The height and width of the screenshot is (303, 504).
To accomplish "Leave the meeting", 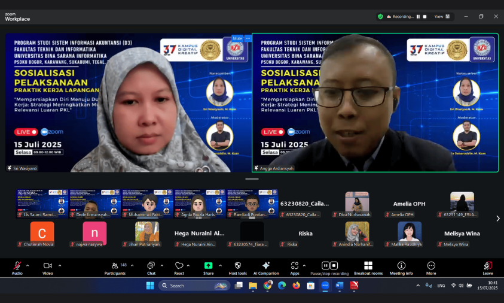I will tap(488, 268).
